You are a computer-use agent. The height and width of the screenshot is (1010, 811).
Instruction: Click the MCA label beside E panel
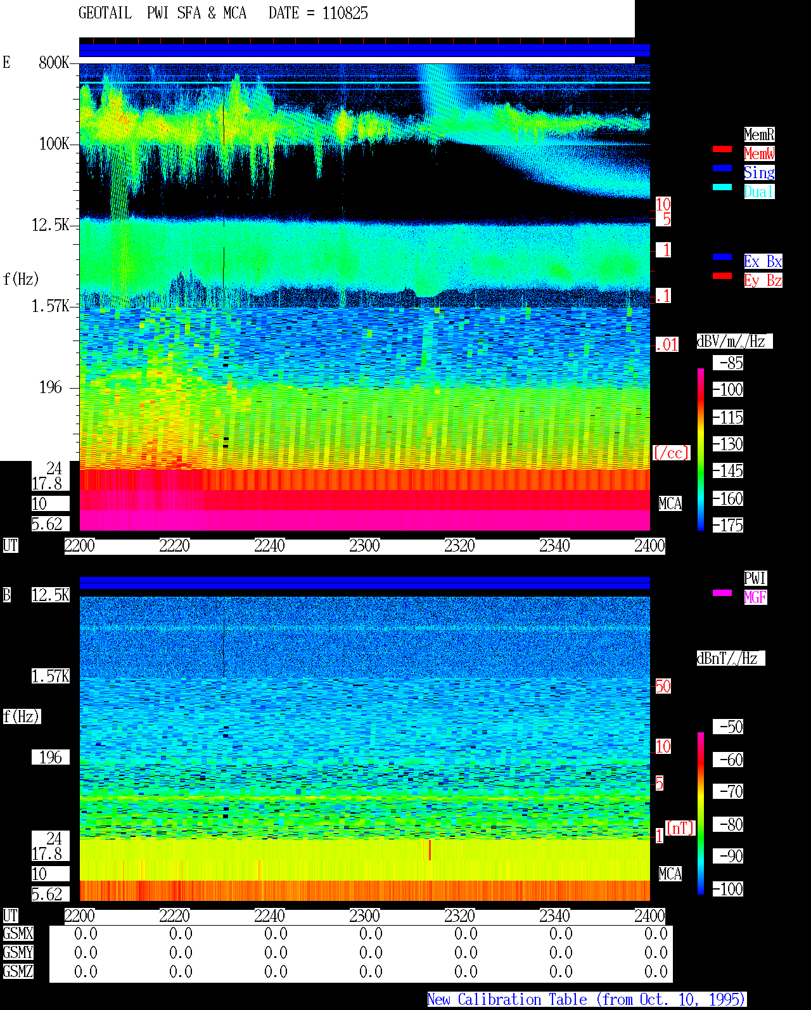pos(670,503)
